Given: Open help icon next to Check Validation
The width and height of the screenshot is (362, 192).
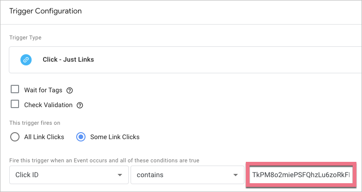Looking at the screenshot, I should (x=79, y=105).
